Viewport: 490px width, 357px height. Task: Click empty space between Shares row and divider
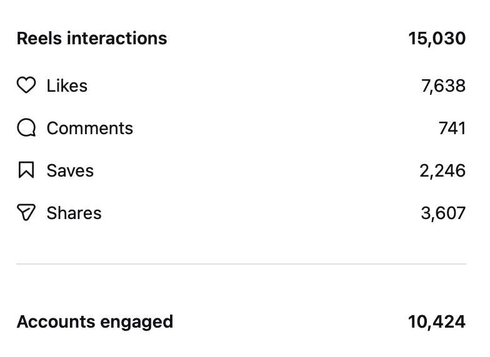click(x=241, y=240)
